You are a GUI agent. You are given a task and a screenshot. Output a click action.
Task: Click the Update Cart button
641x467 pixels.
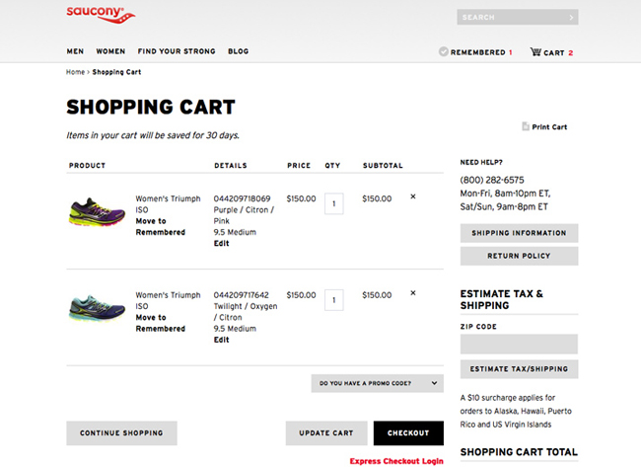[326, 433]
